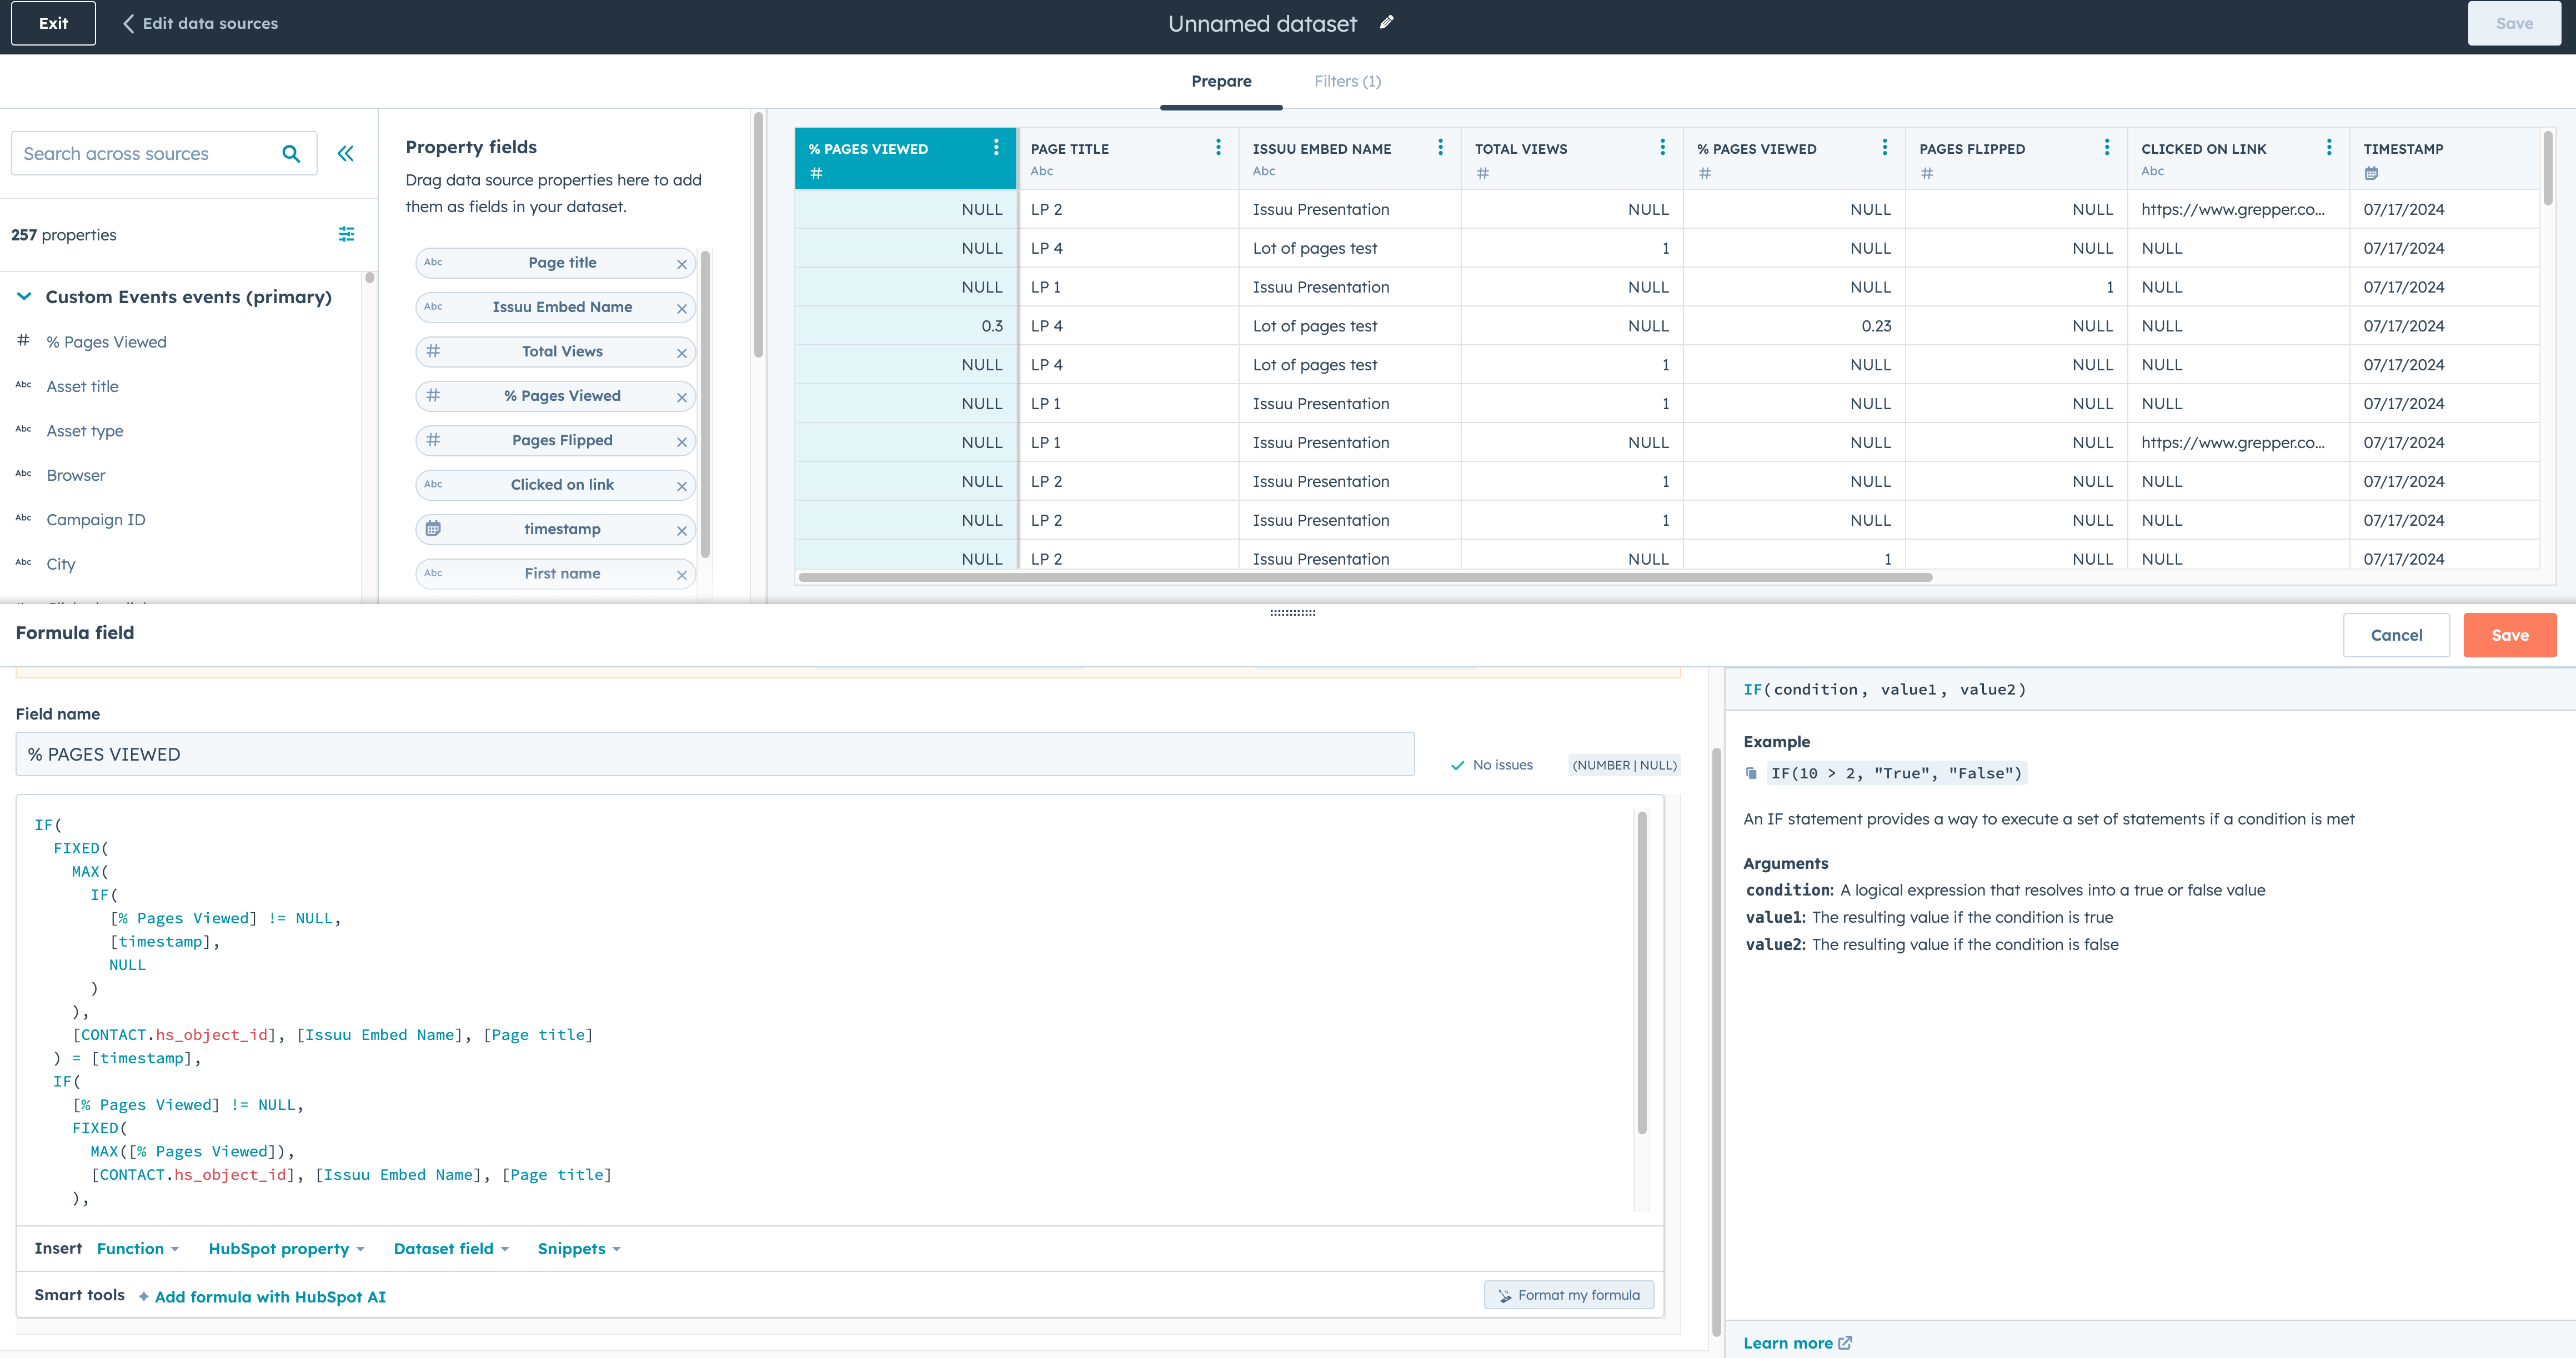
Task: Remove the % Pages Viewed property field
Action: pos(682,398)
